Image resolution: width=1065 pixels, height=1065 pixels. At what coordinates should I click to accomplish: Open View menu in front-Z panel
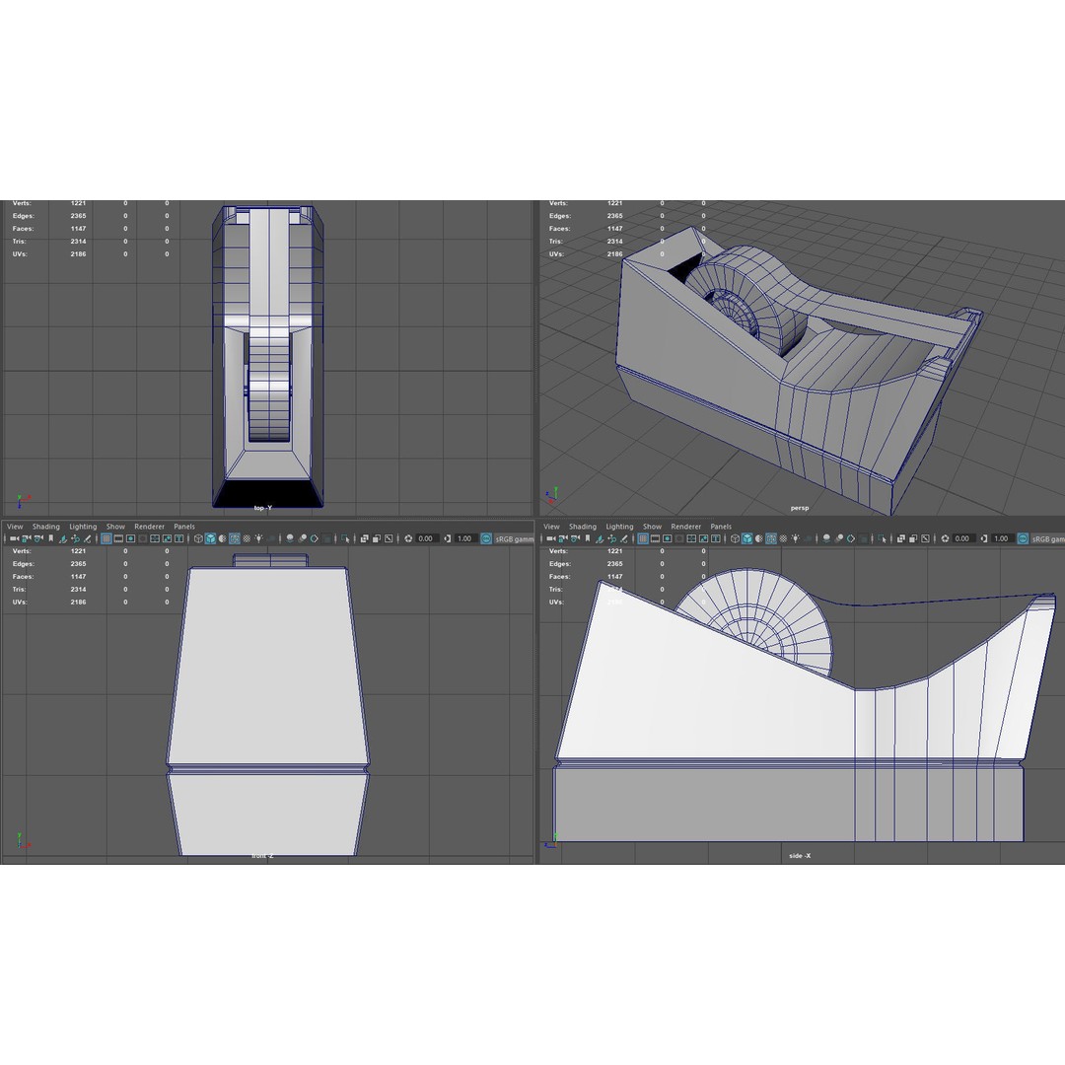click(14, 527)
